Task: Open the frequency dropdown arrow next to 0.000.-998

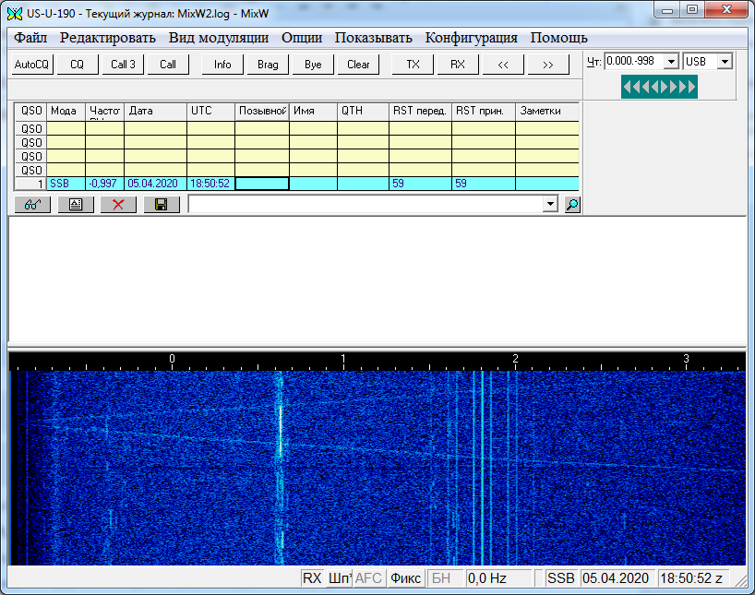Action: (671, 62)
